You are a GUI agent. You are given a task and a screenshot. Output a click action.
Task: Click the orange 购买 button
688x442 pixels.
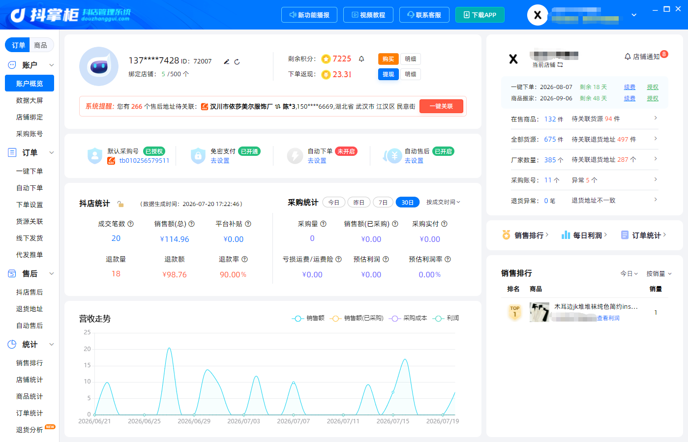tap(389, 59)
